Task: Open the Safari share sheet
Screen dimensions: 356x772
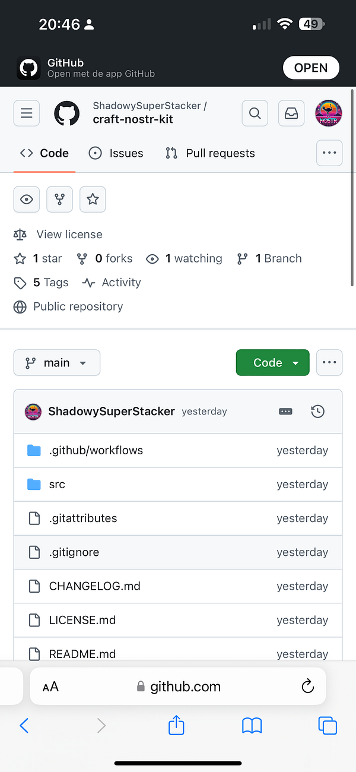Action: pos(176,724)
